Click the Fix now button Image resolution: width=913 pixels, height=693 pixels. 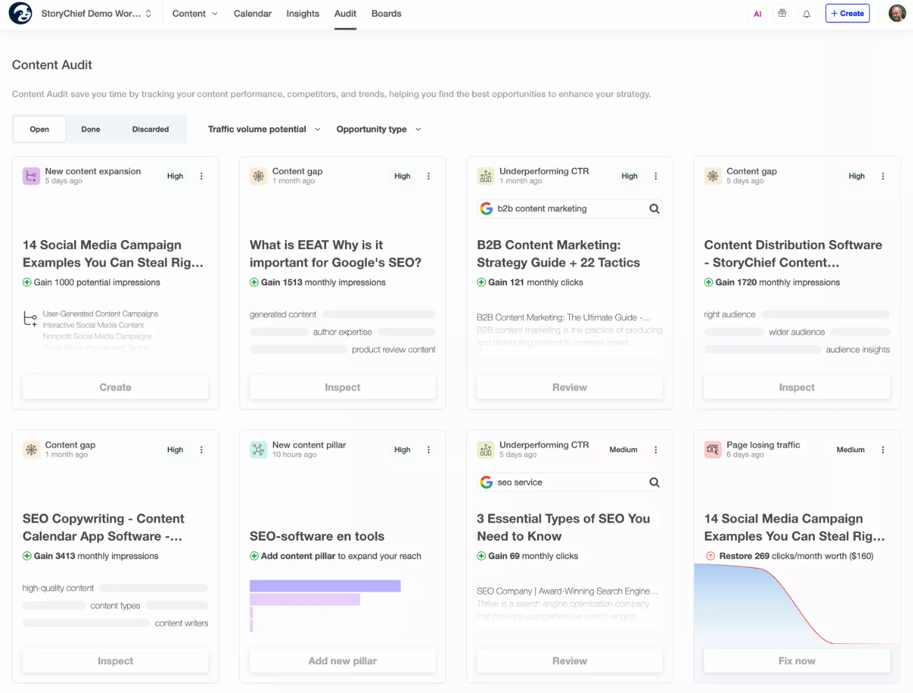pyautogui.click(x=796, y=661)
